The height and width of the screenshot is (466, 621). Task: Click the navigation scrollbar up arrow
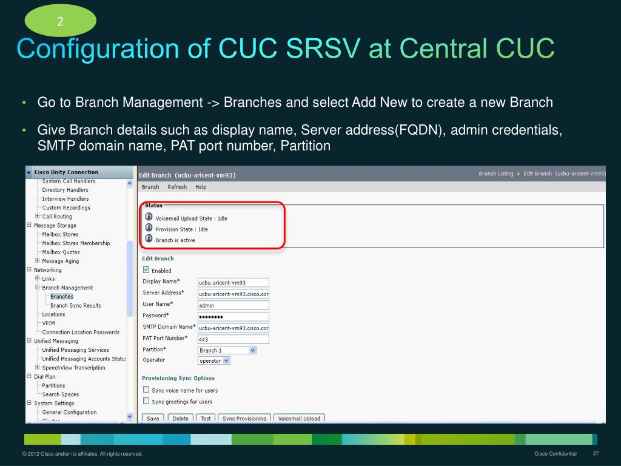pos(130,183)
